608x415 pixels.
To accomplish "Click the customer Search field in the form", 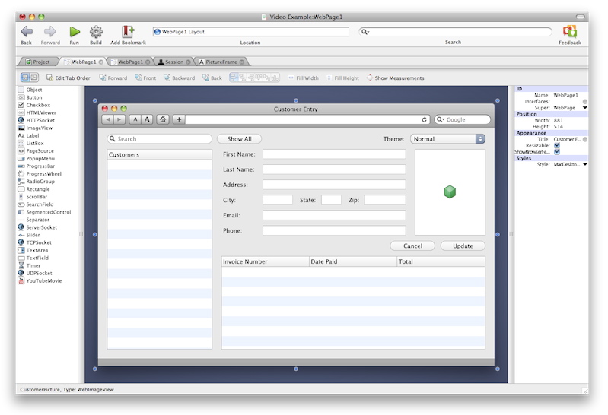I will 159,139.
